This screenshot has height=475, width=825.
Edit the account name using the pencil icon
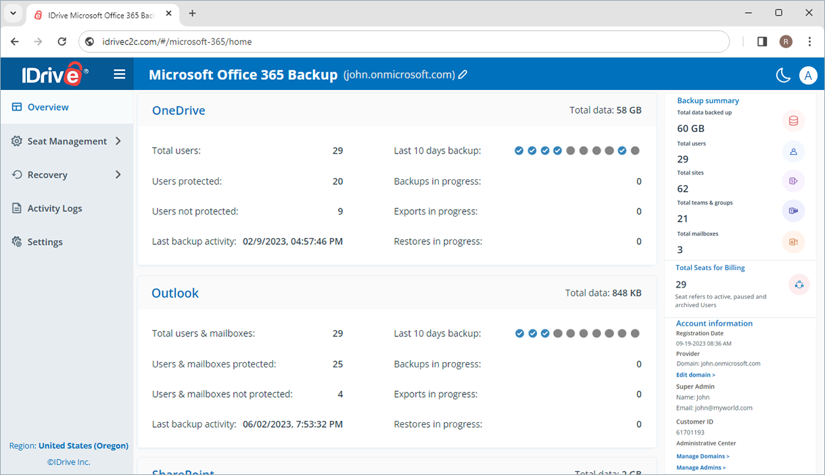tap(463, 74)
